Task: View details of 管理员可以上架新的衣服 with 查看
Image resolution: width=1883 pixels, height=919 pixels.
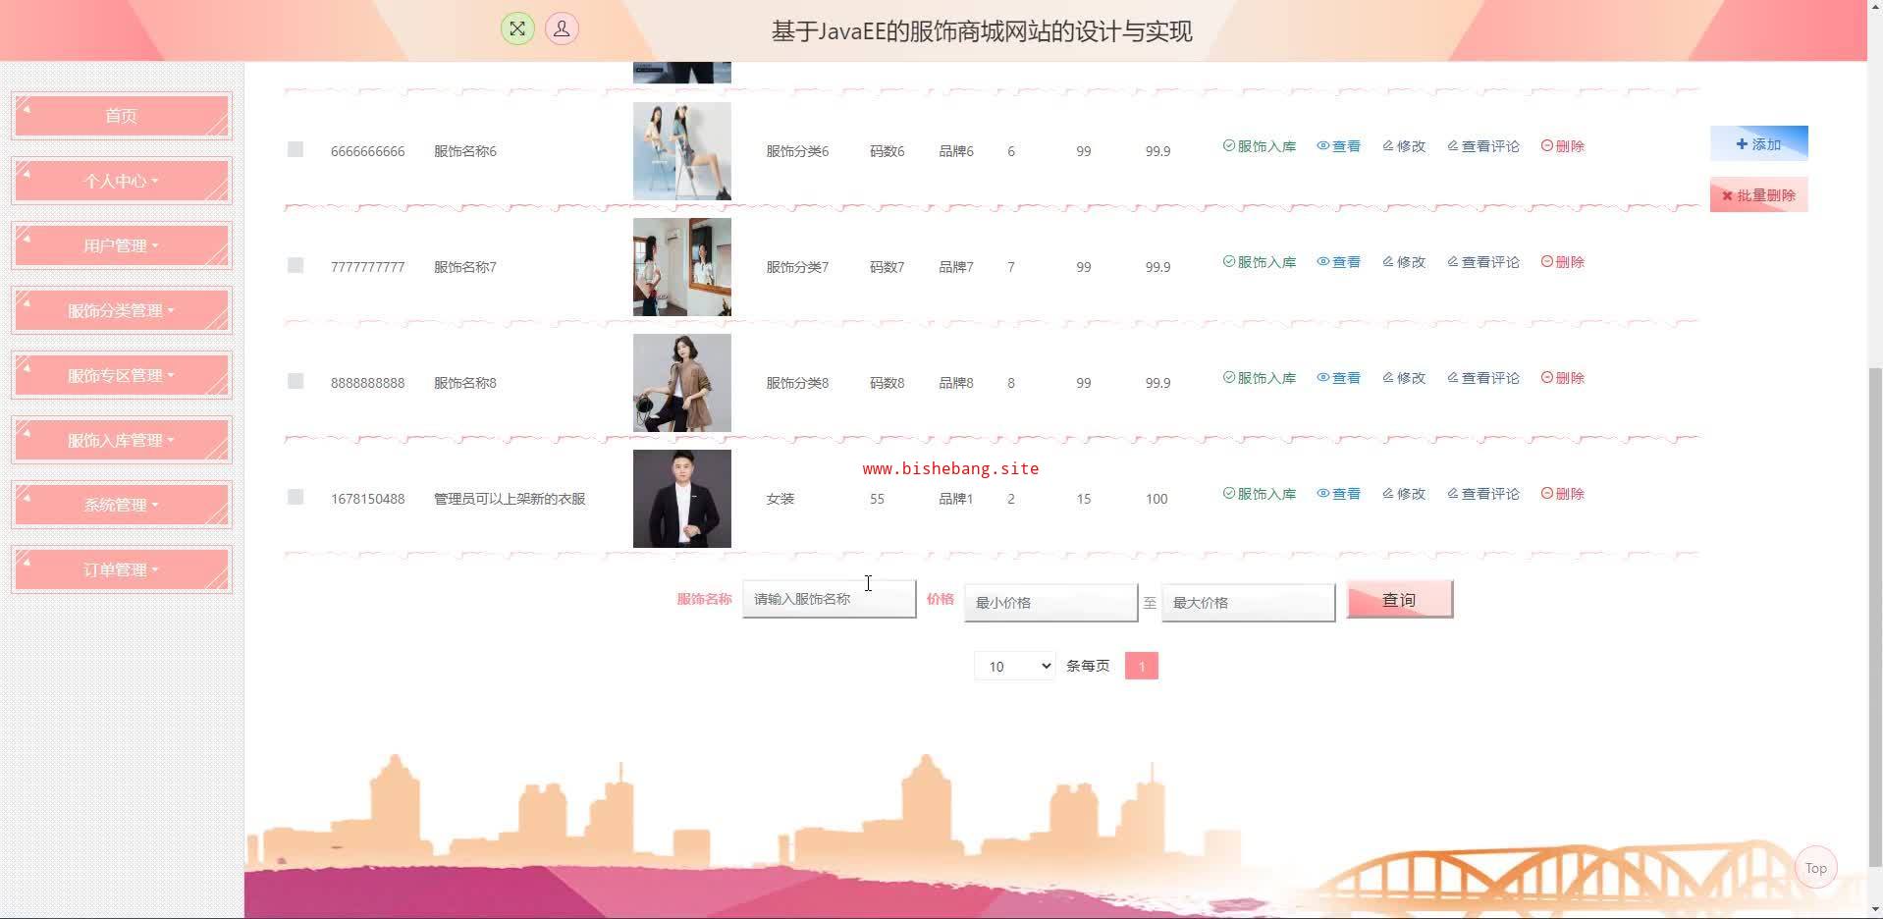Action: click(x=1338, y=494)
